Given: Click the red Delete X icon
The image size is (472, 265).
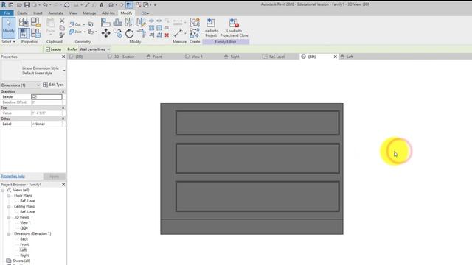Looking at the screenshot, I should pos(167,35).
